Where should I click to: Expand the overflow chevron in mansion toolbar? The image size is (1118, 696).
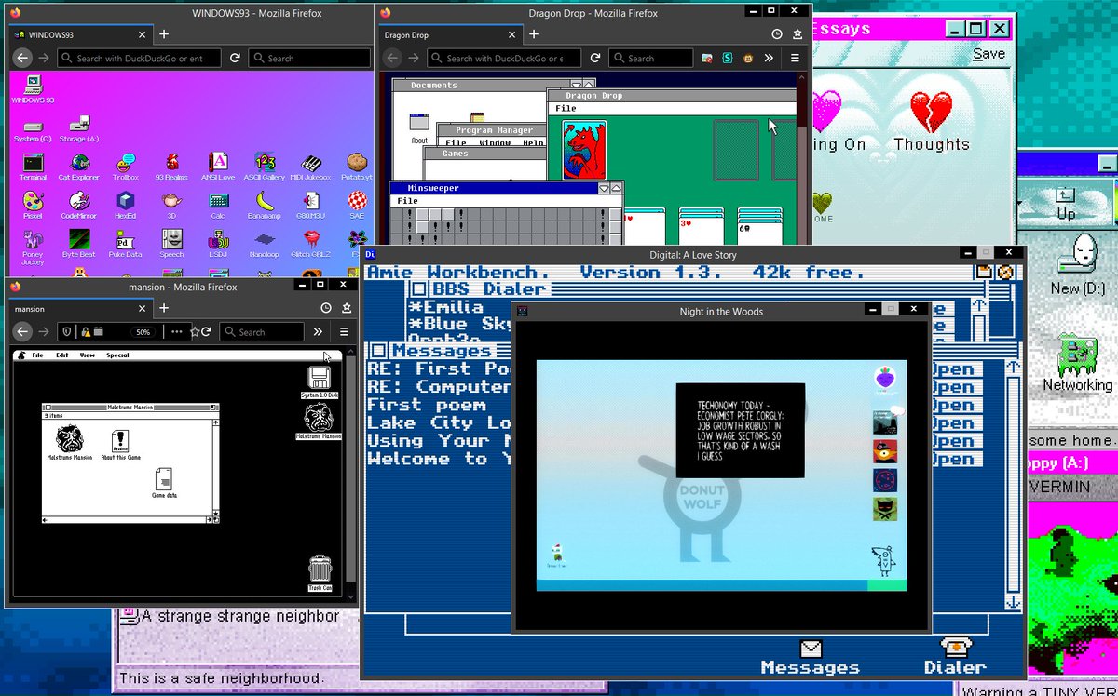pyautogui.click(x=318, y=331)
